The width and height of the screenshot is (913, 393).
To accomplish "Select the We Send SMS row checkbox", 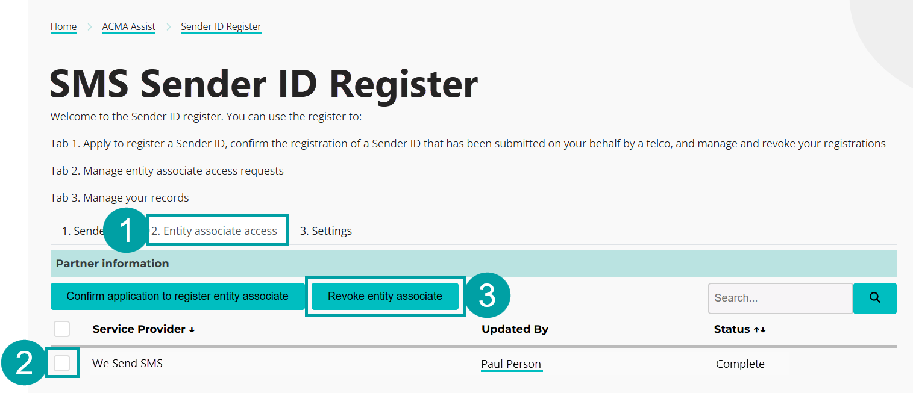I will tap(62, 363).
